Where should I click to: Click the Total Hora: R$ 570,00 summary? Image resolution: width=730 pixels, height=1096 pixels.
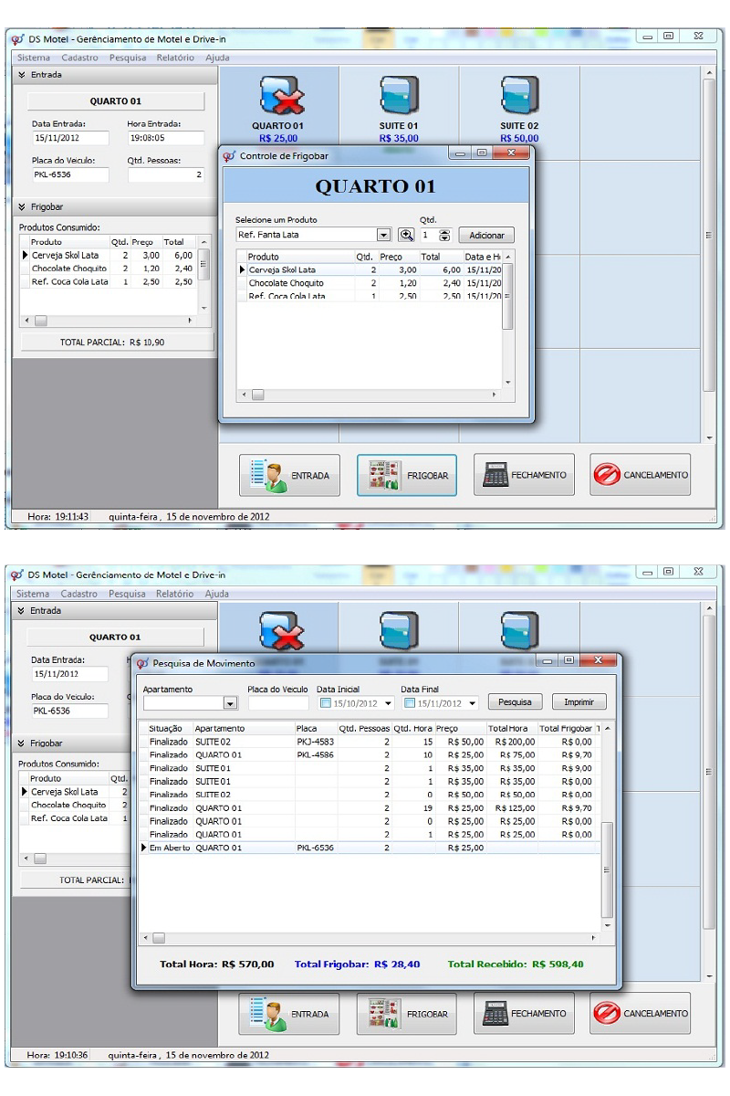(x=217, y=964)
